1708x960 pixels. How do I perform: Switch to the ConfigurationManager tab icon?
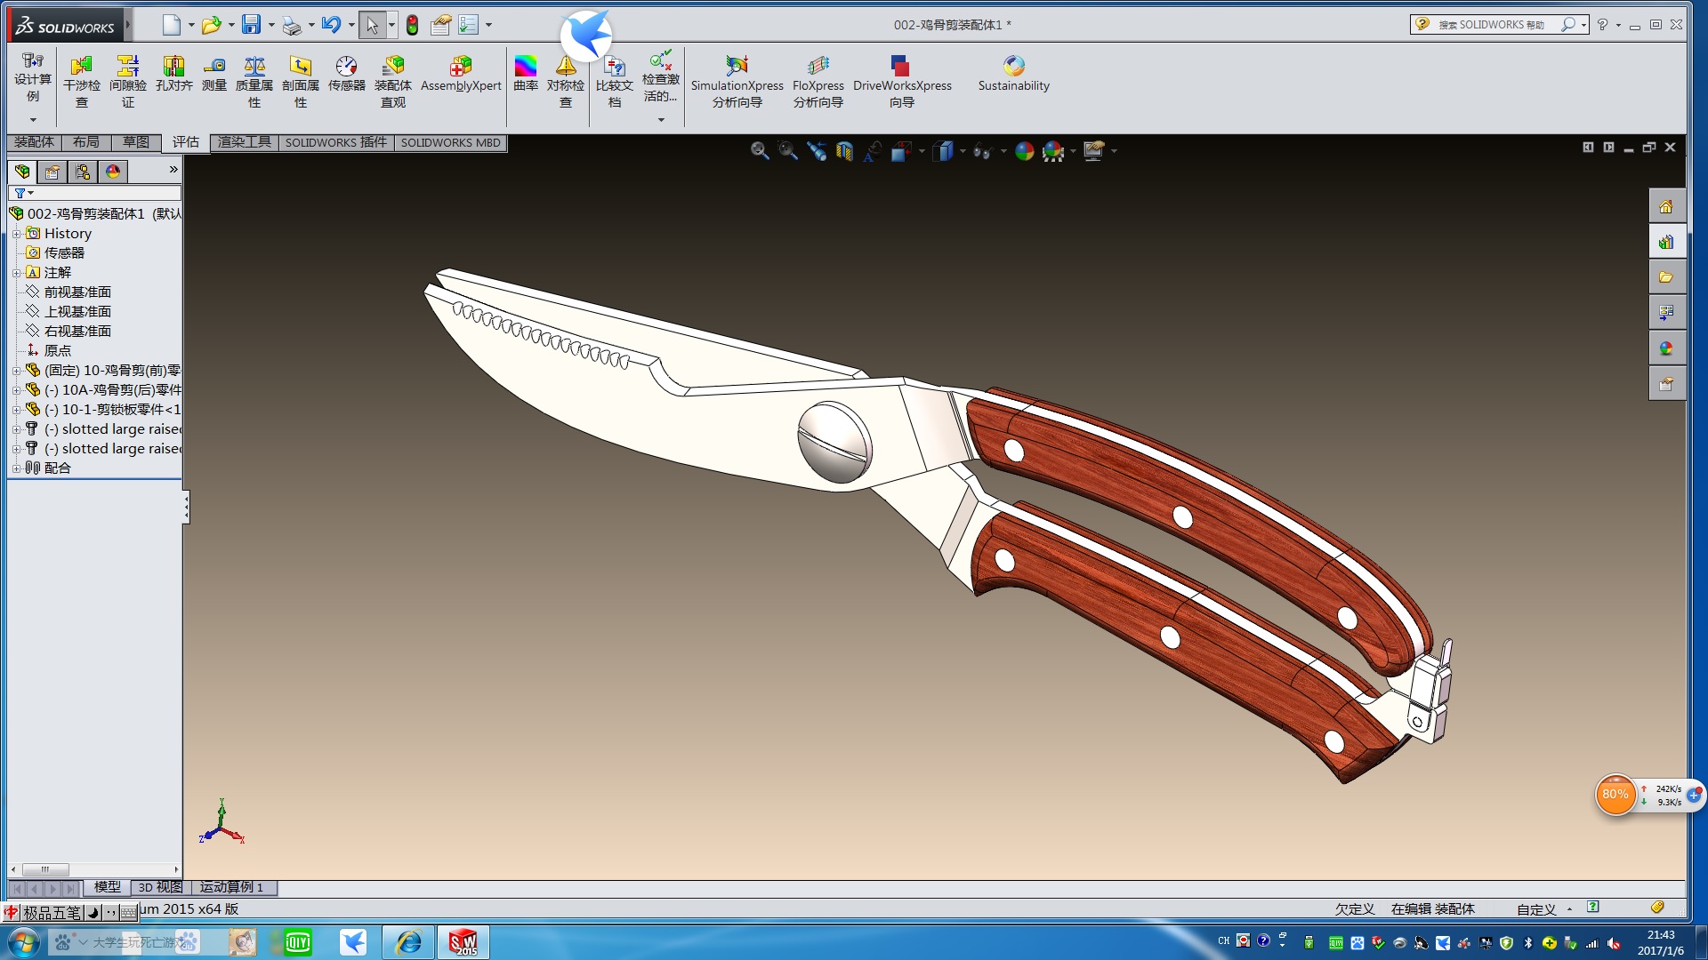pyautogui.click(x=83, y=172)
